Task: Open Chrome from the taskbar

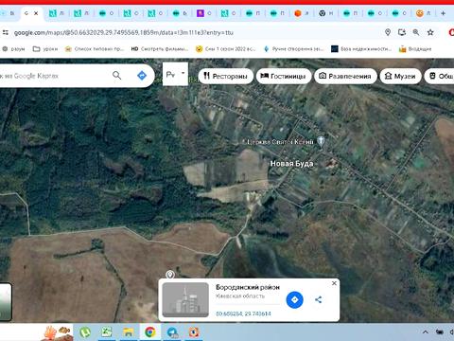Action: click(150, 332)
